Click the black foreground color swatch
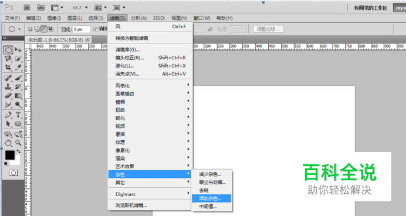The width and height of the screenshot is (406, 216). tap(10, 155)
